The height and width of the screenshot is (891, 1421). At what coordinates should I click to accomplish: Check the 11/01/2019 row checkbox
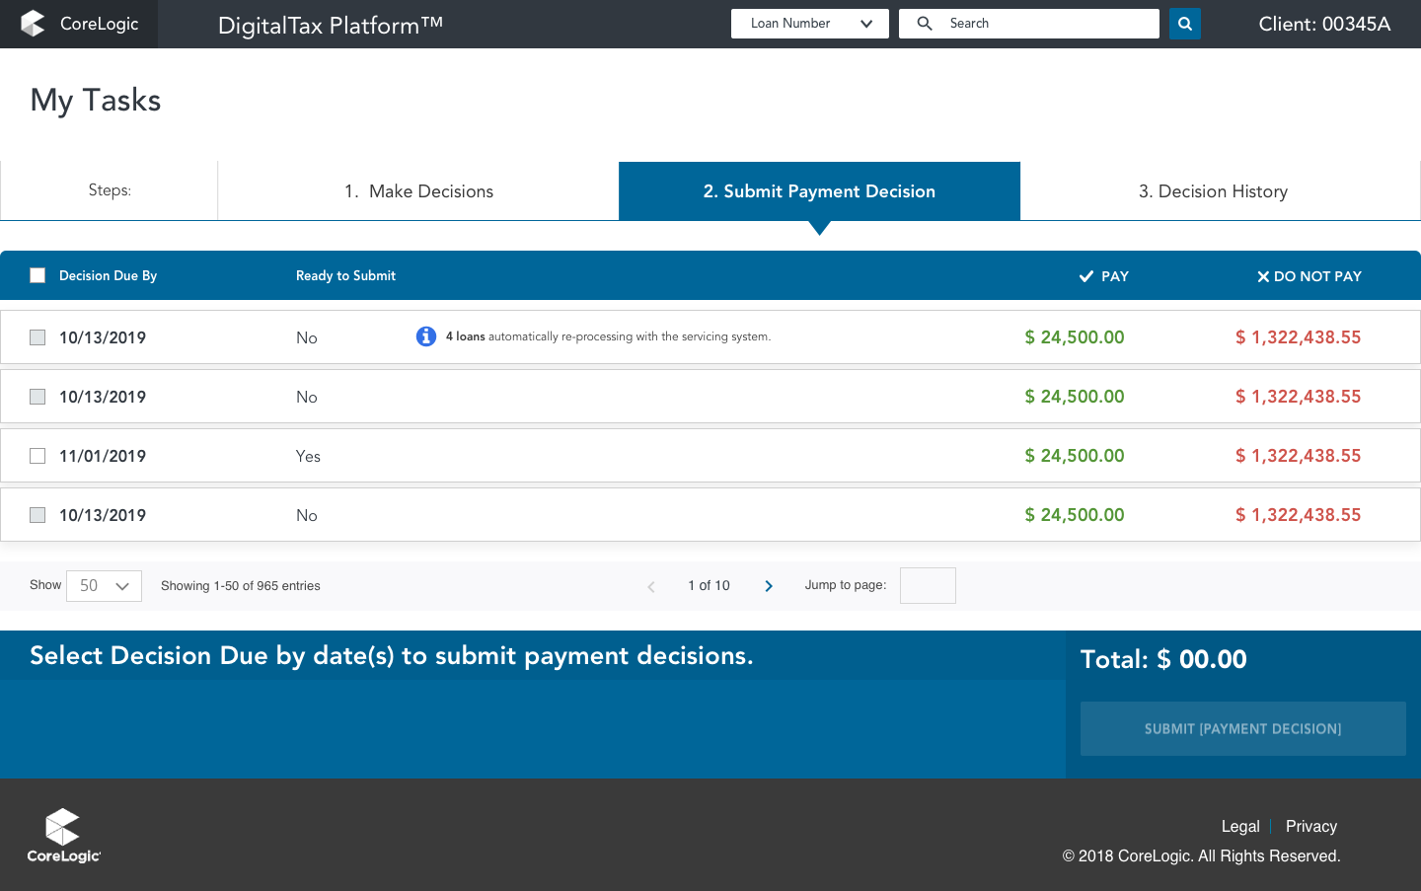click(37, 456)
